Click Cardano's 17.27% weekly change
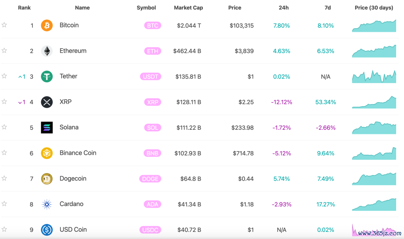 coord(326,204)
